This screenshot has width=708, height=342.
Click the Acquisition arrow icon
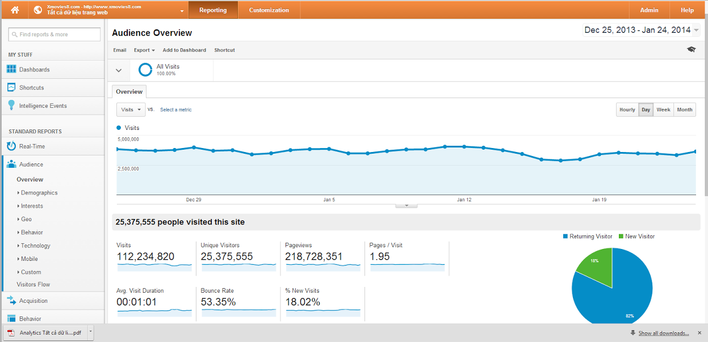tap(11, 301)
